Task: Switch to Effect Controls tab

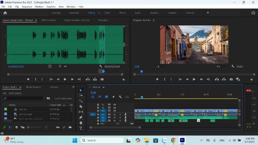Action: coord(49,20)
